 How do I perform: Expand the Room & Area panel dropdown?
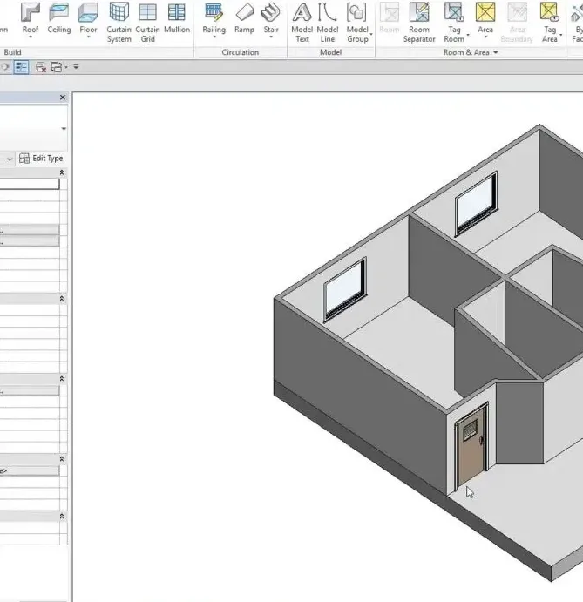(x=496, y=52)
